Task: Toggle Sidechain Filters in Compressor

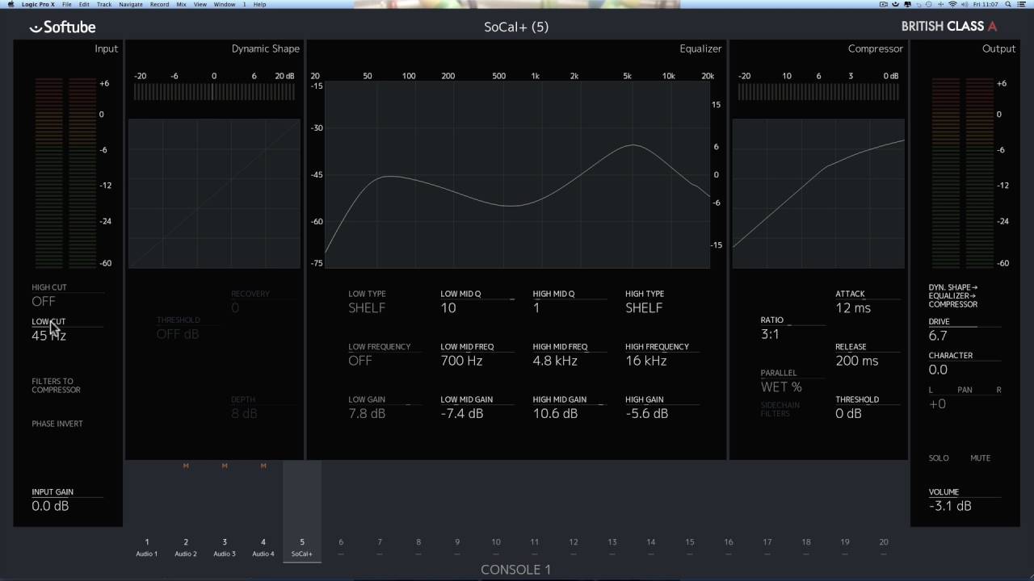Action: (x=780, y=409)
